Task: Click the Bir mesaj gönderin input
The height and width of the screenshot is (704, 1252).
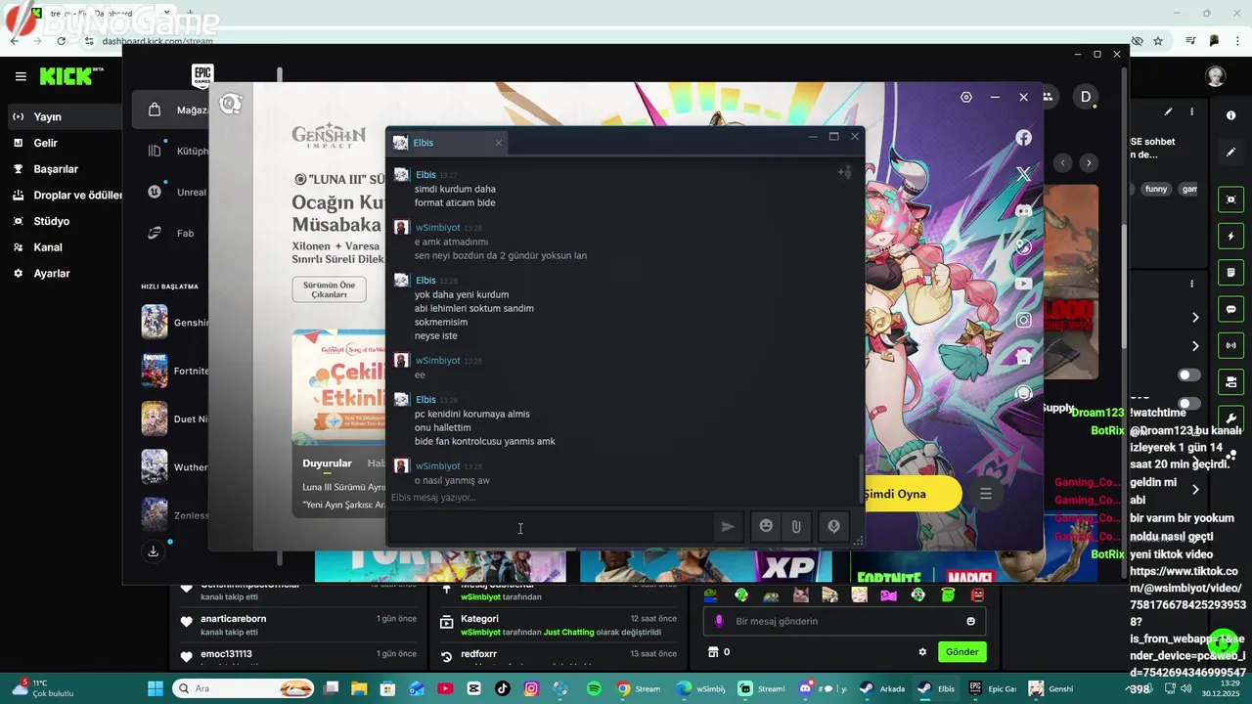Action: 844,621
